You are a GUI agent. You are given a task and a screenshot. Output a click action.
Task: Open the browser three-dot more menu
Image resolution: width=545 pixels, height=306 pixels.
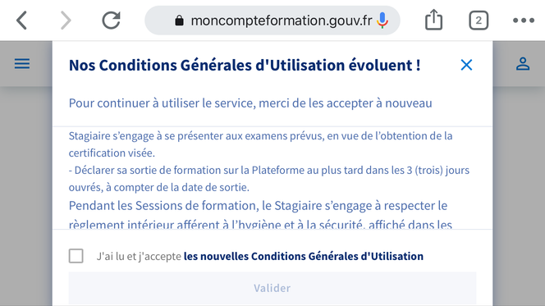(524, 21)
